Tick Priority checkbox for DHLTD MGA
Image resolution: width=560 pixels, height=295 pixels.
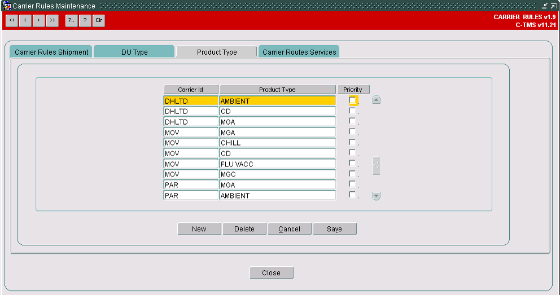coord(352,121)
